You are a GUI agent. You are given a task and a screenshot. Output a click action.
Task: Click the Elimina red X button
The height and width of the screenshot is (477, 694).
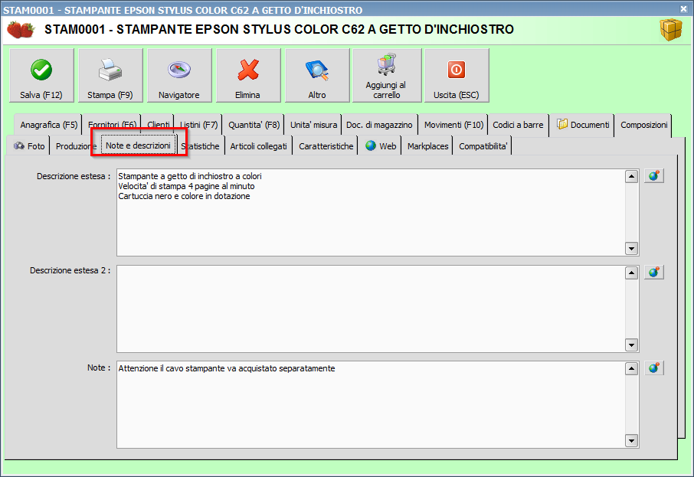click(248, 76)
